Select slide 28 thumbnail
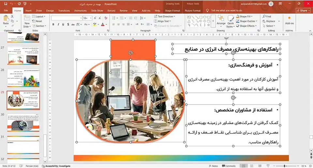Image resolution: width=313 pixels, height=168 pixels. 23,78
